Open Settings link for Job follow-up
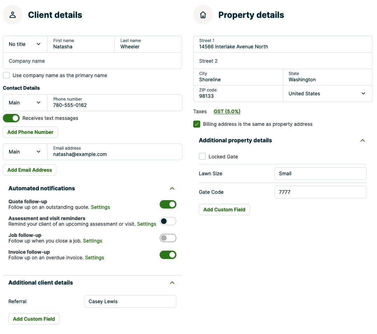377x334 pixels. point(93,241)
